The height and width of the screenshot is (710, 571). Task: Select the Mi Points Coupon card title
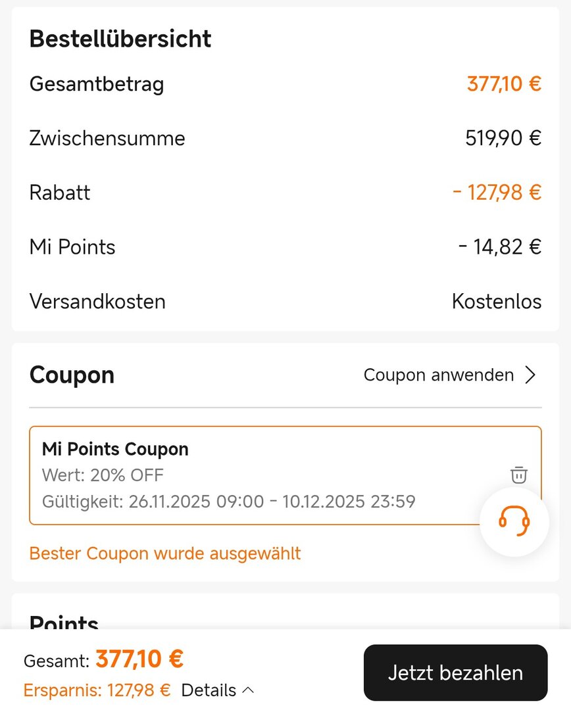point(115,449)
